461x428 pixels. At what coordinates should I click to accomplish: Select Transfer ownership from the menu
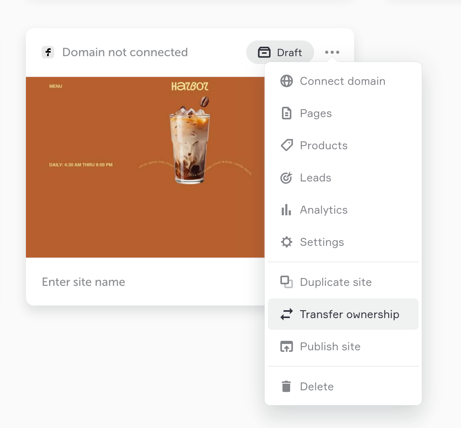pyautogui.click(x=343, y=314)
